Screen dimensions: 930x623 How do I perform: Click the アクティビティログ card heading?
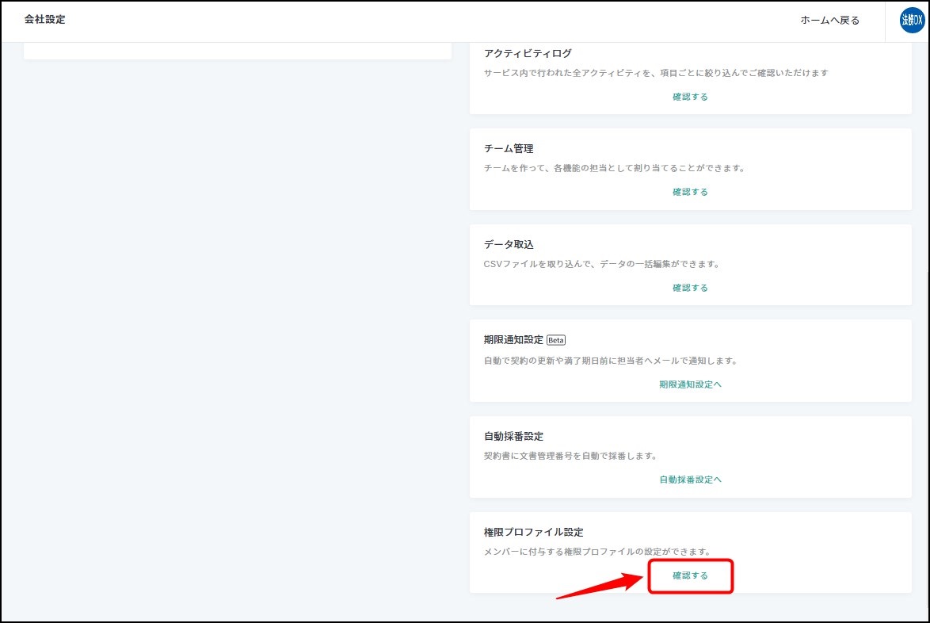528,53
